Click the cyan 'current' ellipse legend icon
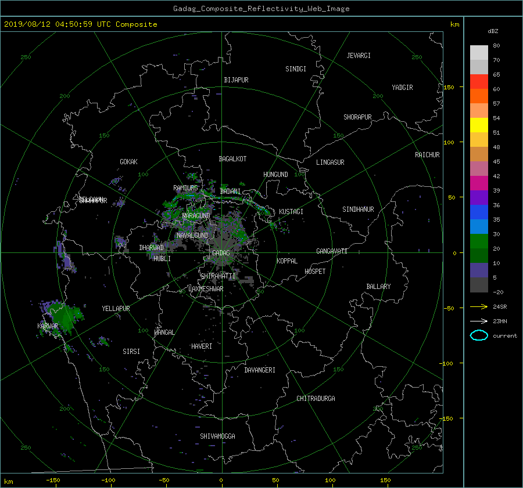The image size is (523, 488). [479, 335]
